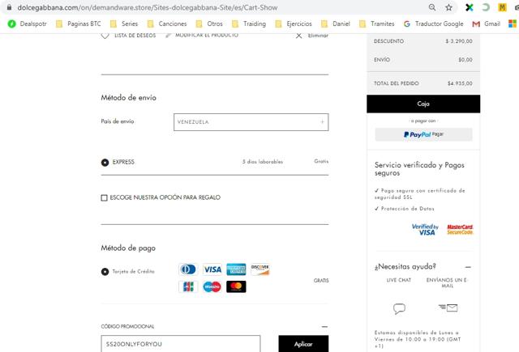Click the promo code input field
The image size is (519, 352).
(181, 344)
